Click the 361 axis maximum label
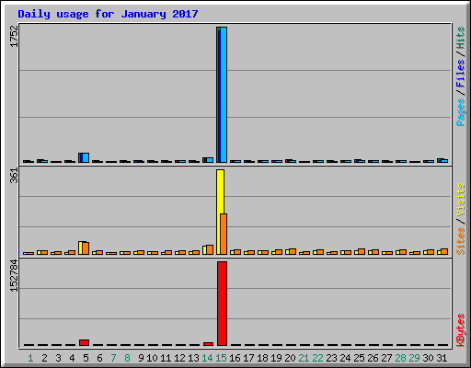This screenshot has height=368, width=471. (x=14, y=176)
